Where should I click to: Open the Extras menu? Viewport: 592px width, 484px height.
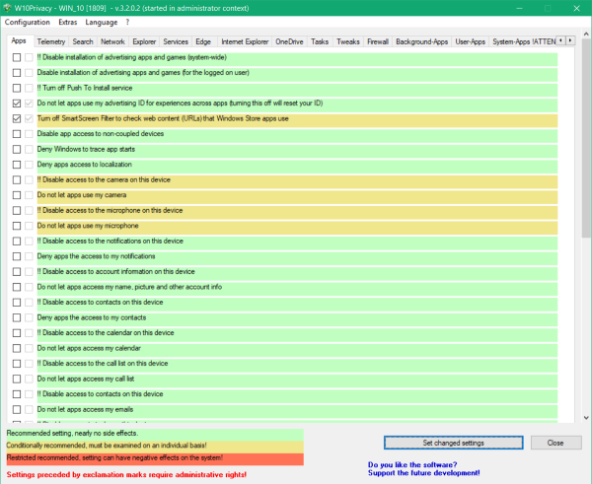tap(68, 21)
